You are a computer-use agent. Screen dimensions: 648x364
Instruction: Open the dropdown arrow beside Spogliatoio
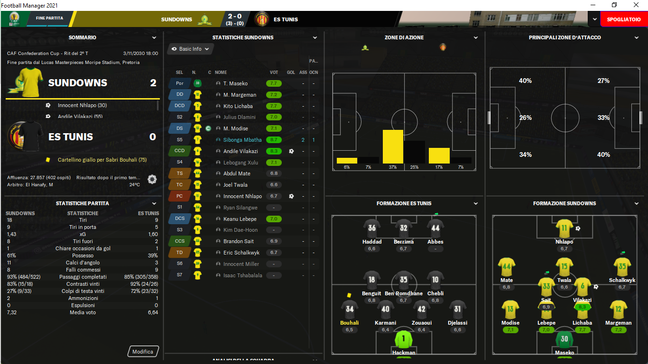pos(594,19)
